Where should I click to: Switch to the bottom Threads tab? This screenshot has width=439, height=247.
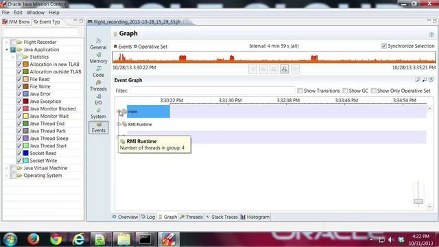pos(191,217)
